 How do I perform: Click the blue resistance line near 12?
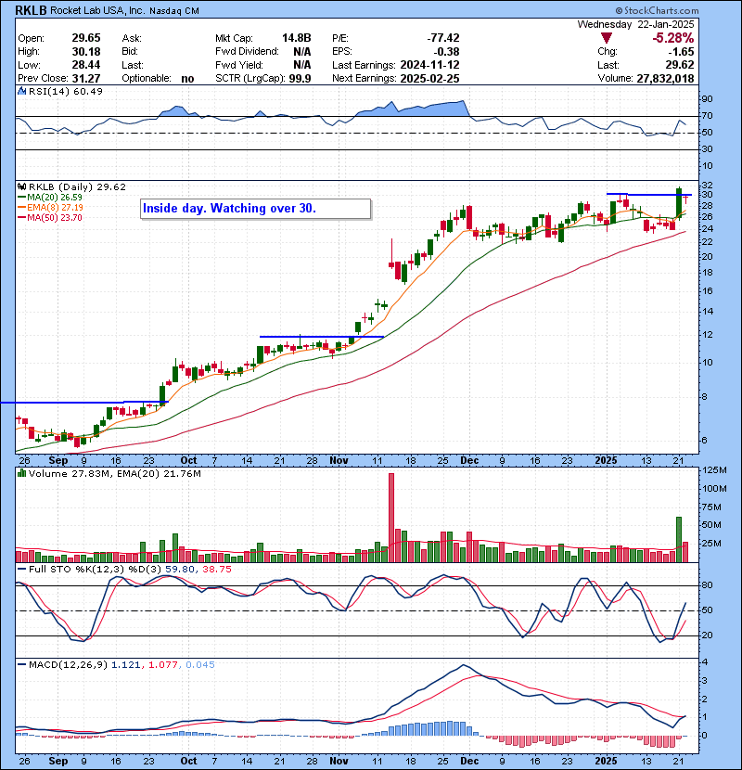click(321, 336)
